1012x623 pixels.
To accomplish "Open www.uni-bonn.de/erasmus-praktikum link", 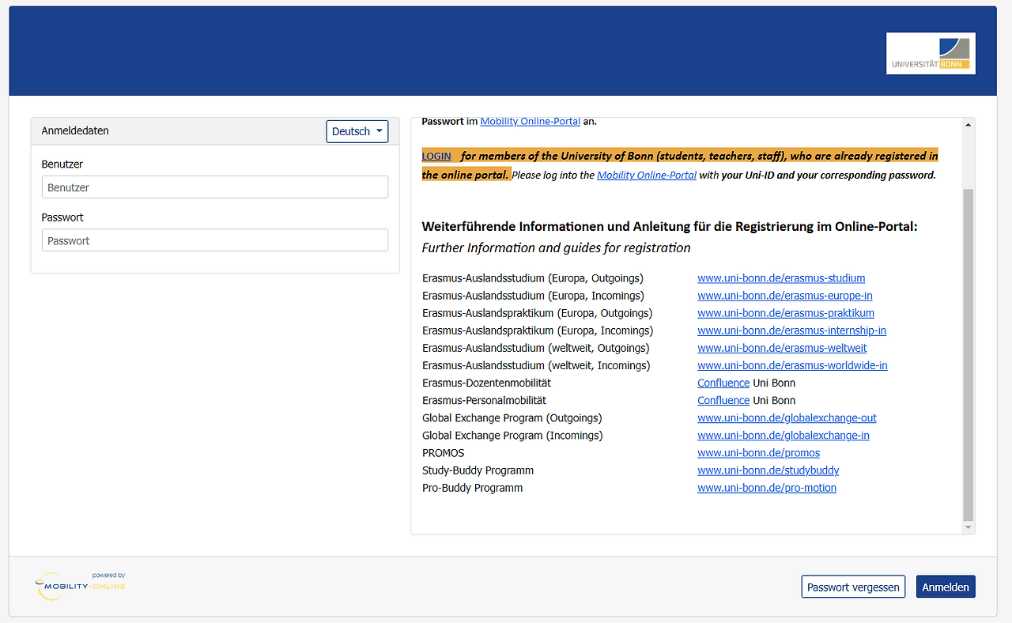I will pyautogui.click(x=786, y=313).
